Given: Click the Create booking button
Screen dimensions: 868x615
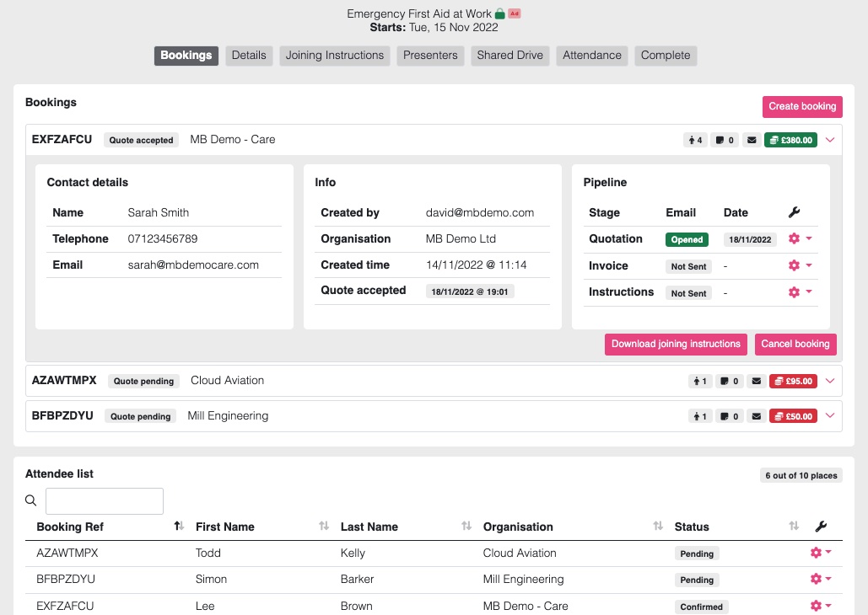Looking at the screenshot, I should 801,106.
